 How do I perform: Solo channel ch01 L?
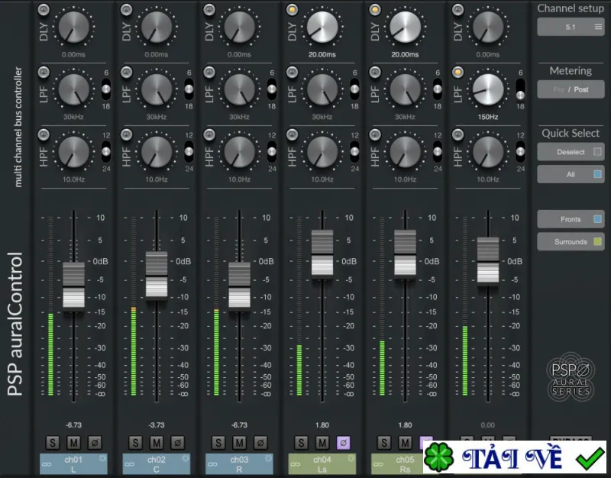53,443
